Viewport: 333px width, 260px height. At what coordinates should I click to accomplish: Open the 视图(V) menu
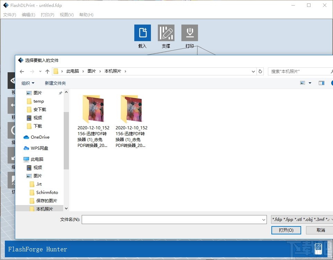point(66,15)
